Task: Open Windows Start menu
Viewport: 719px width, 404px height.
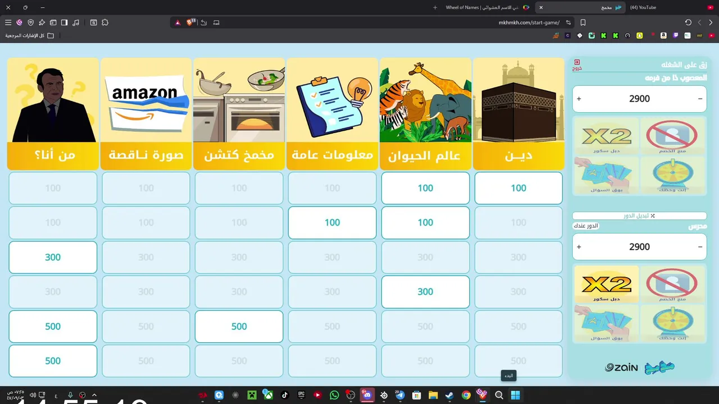Action: 515,395
